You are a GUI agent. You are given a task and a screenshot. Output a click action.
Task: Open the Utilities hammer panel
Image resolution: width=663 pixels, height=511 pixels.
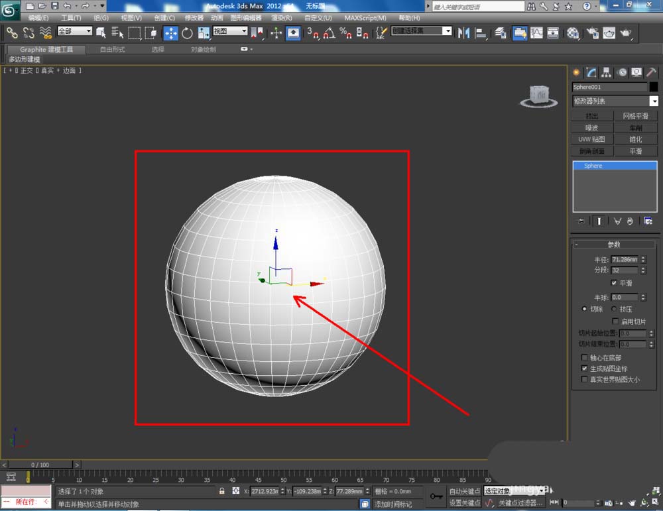[x=652, y=72]
